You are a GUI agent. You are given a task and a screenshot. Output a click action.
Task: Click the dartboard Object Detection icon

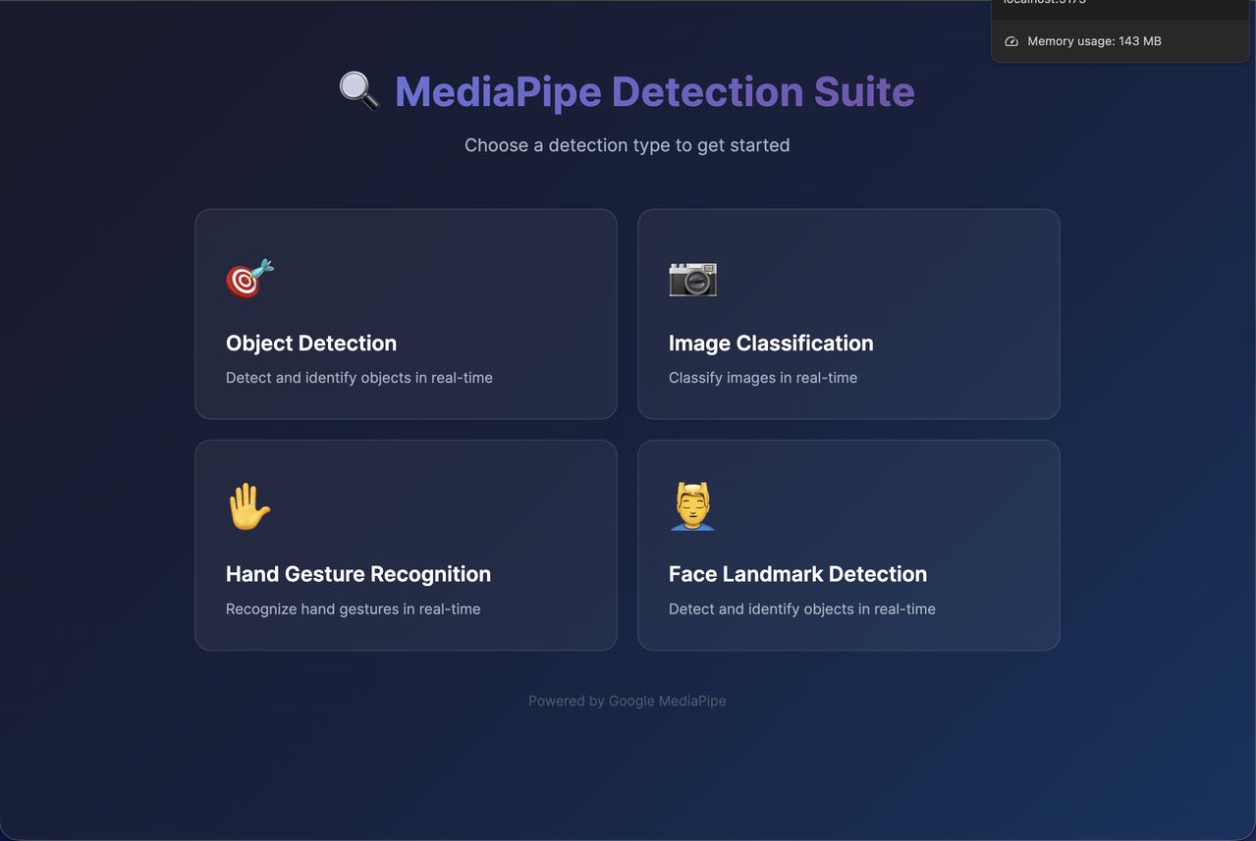point(250,279)
